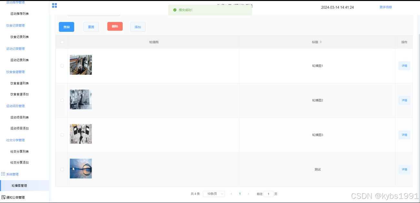420x203 pixels.
Task: Click the blue grid menu icon in header
Action: pyautogui.click(x=55, y=5)
